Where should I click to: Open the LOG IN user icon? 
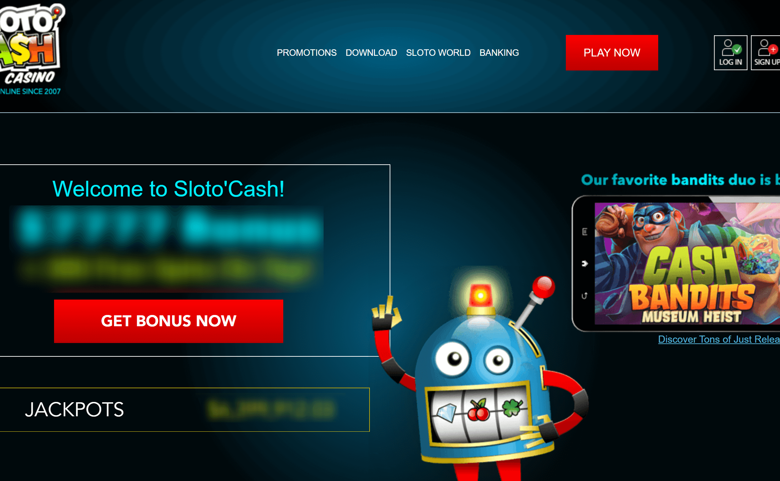click(730, 53)
